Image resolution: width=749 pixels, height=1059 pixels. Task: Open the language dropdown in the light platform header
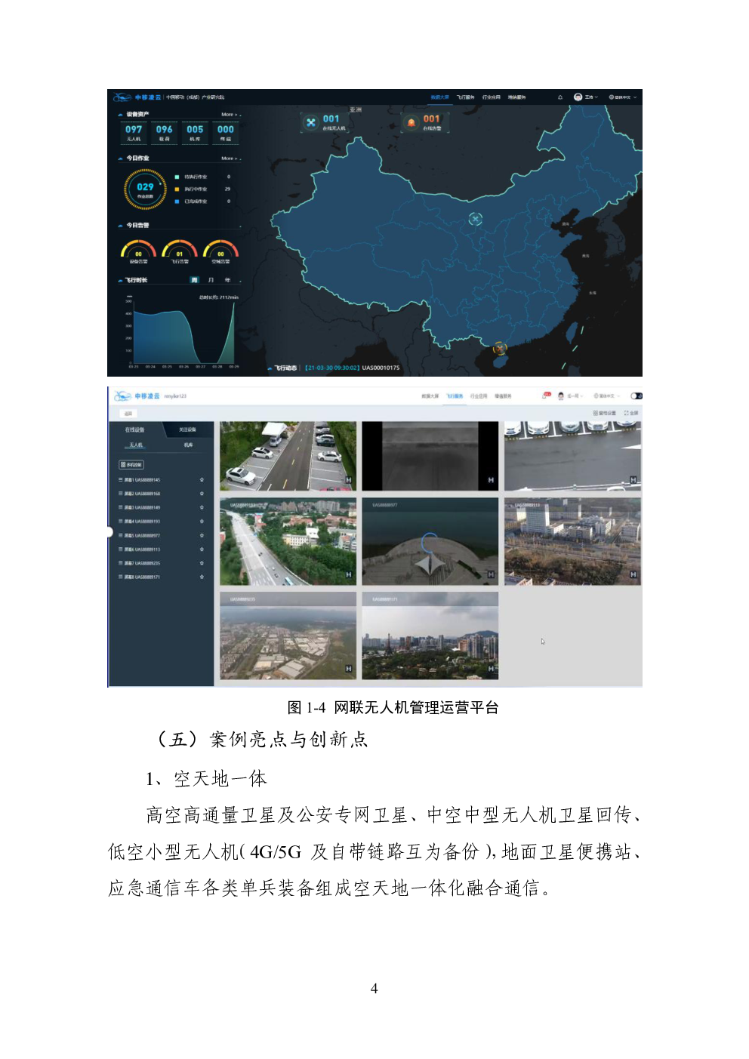(x=606, y=396)
